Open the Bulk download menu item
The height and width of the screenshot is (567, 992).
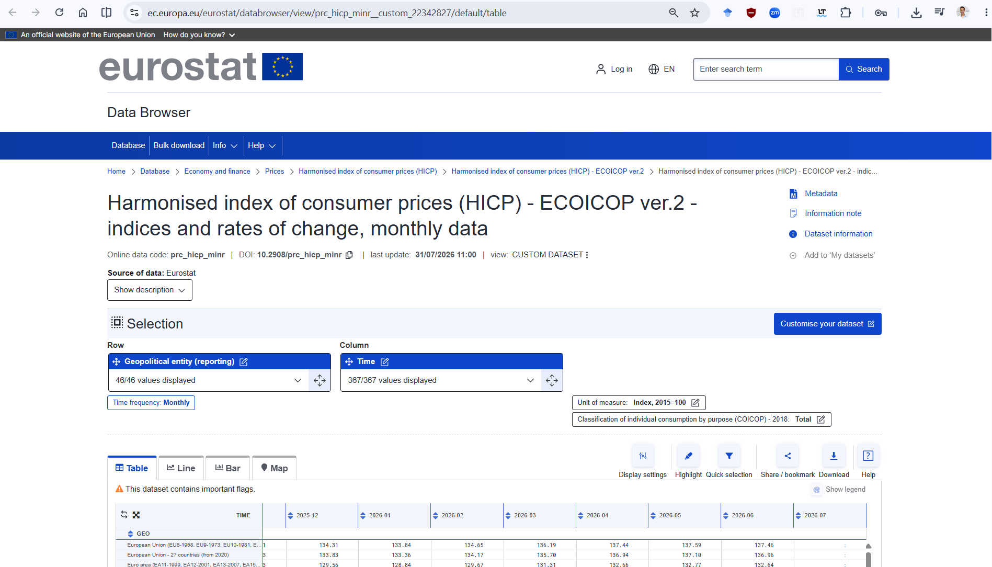tap(179, 145)
